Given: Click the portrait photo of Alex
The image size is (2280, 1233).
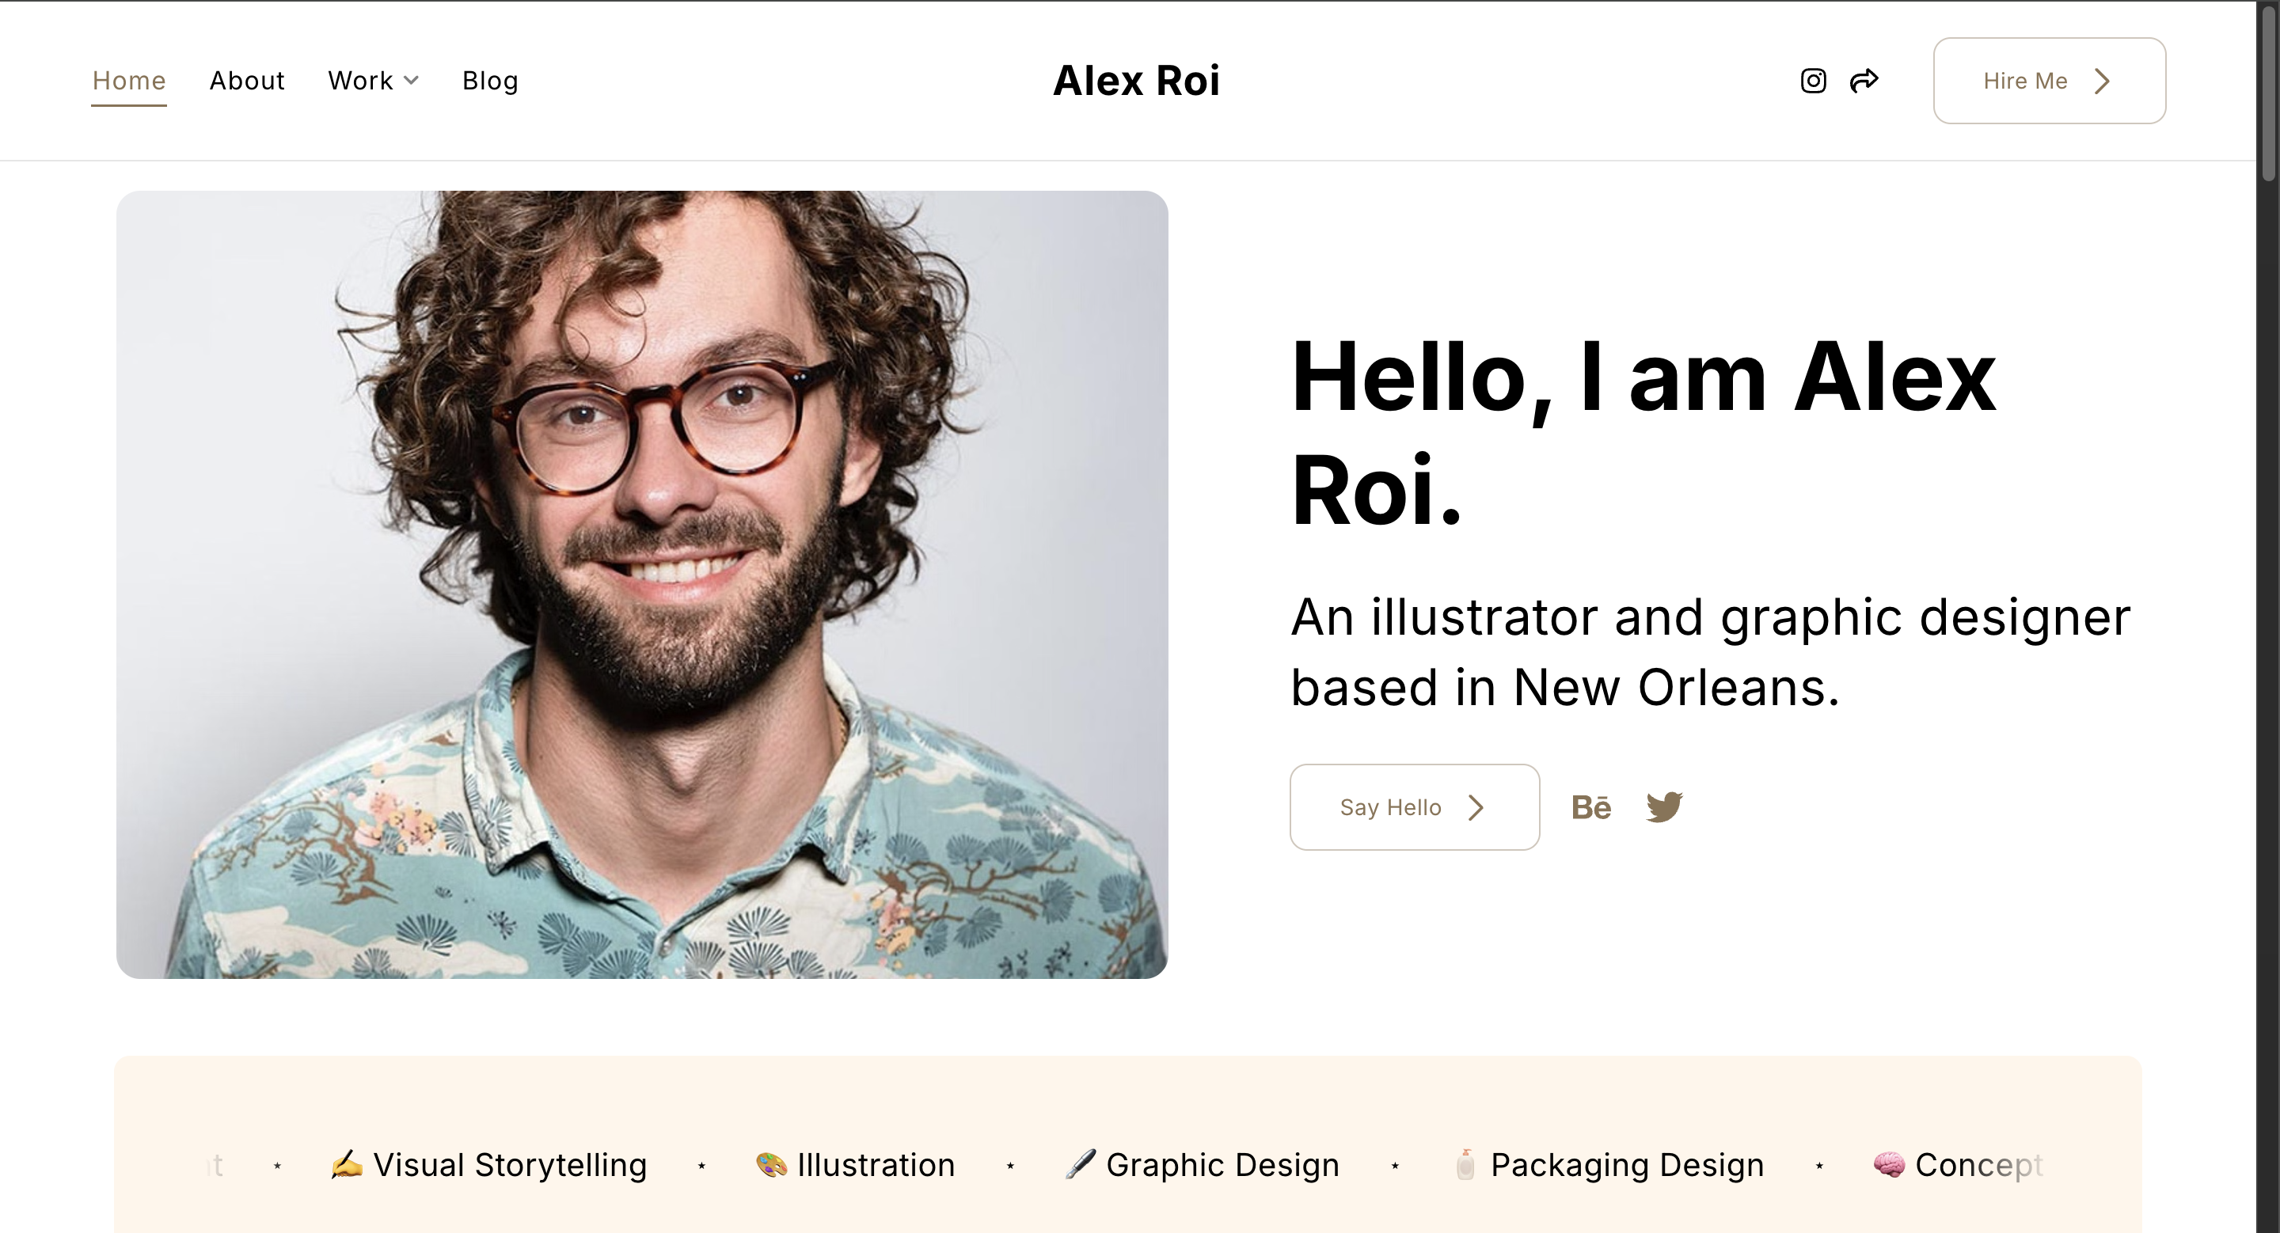Looking at the screenshot, I should tap(642, 584).
